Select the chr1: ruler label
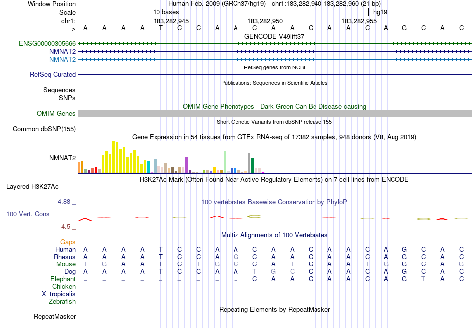The image size is (472, 328). point(68,21)
